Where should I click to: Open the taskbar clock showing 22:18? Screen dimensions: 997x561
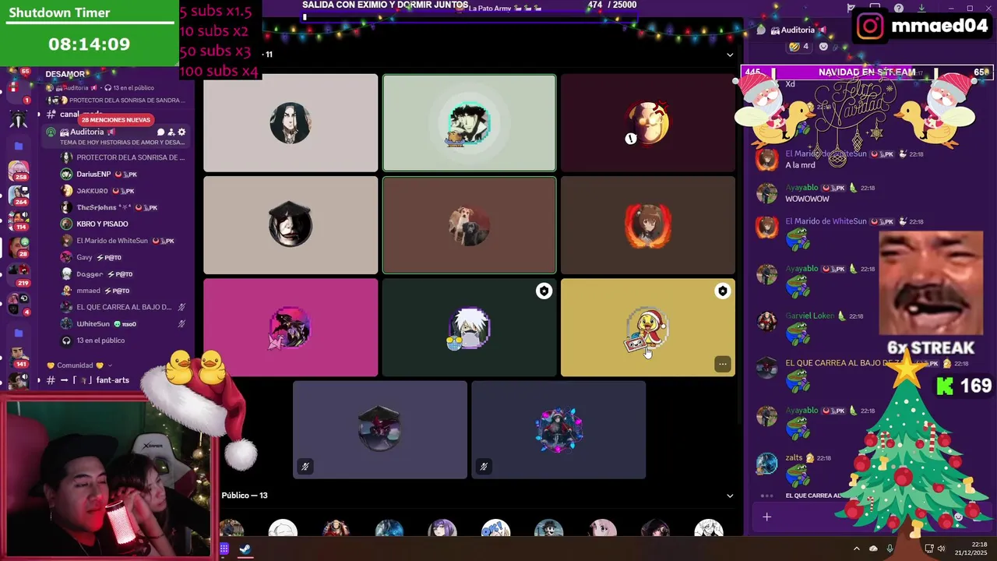point(972,549)
